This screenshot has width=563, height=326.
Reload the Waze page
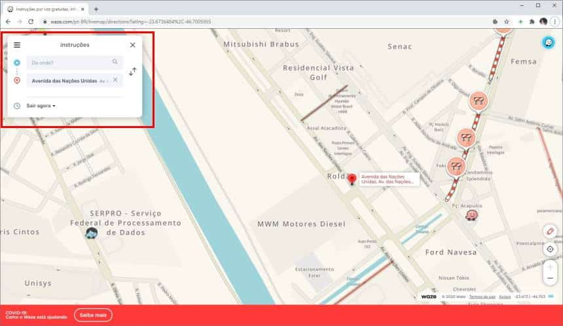[31, 22]
